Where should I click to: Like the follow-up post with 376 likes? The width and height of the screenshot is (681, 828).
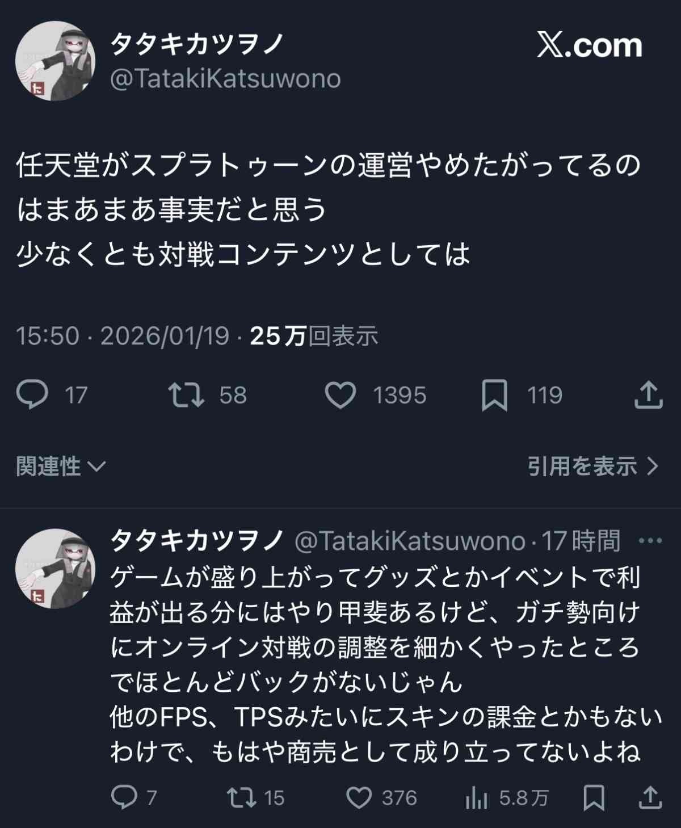(359, 797)
